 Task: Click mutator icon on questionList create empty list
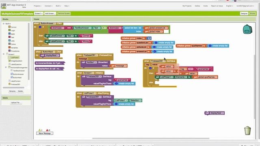point(156,43)
